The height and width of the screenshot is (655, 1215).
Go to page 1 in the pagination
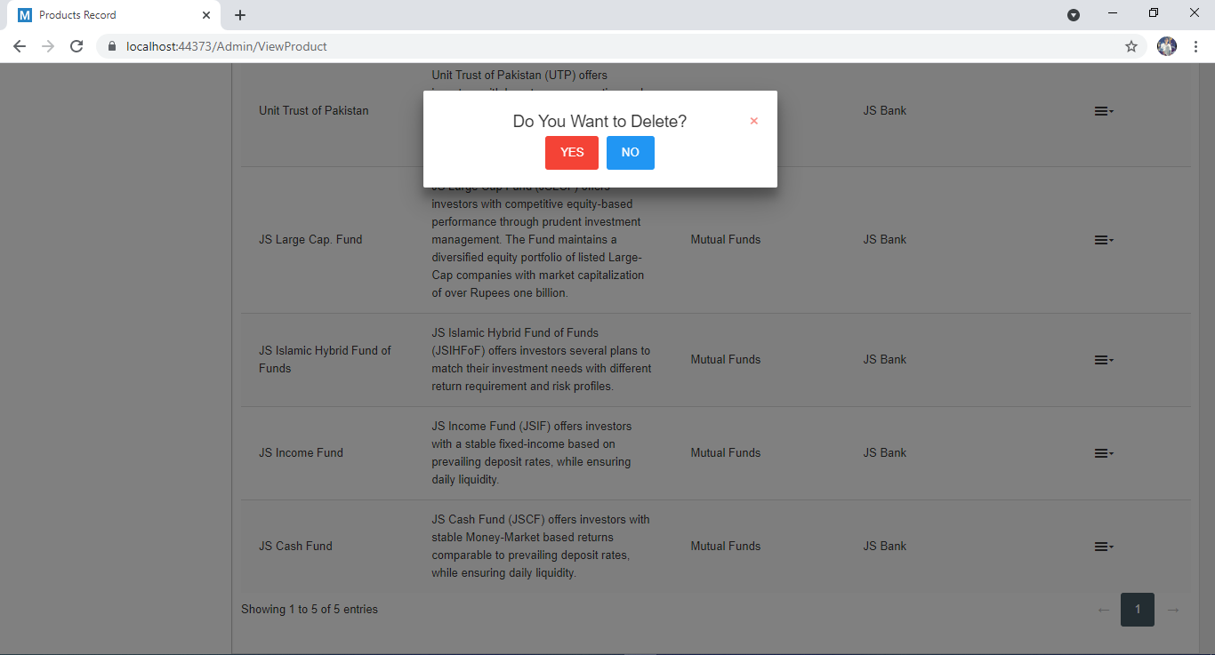(1138, 610)
